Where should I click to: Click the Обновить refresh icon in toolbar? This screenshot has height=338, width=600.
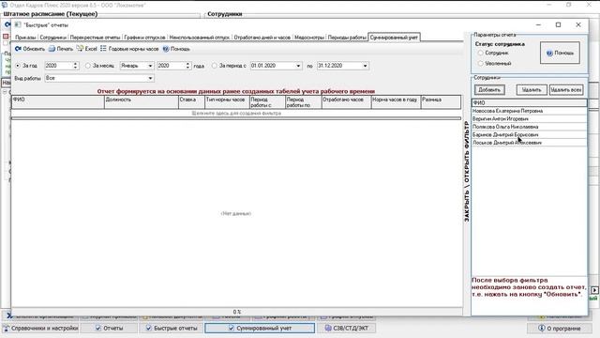pyautogui.click(x=18, y=49)
